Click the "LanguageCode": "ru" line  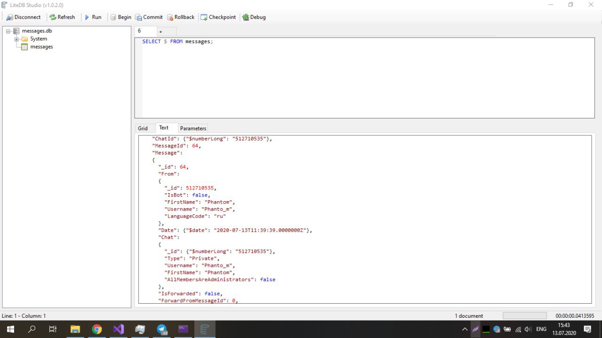click(x=195, y=216)
